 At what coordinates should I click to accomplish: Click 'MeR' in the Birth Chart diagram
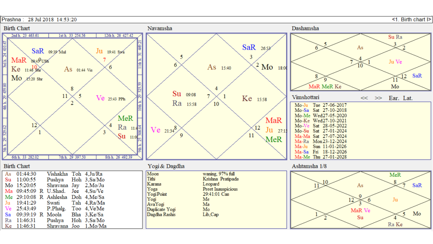point(125,119)
